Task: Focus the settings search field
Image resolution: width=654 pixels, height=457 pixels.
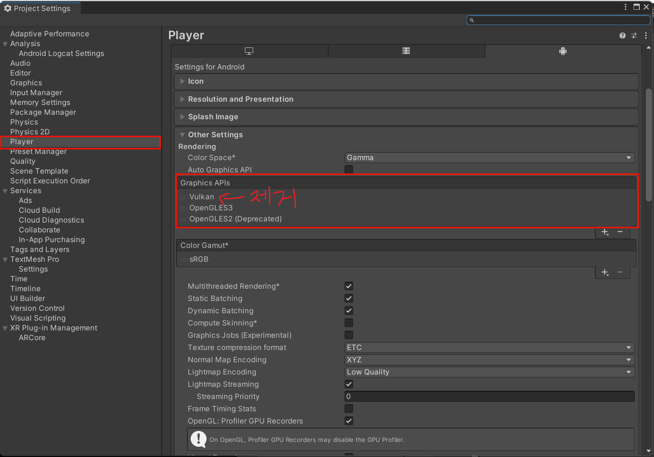Action: click(x=558, y=20)
